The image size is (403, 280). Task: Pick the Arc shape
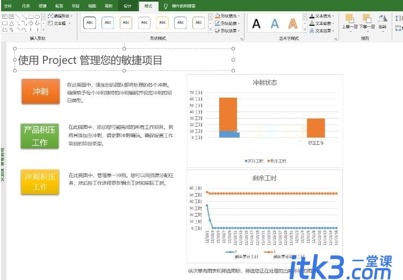(18, 30)
